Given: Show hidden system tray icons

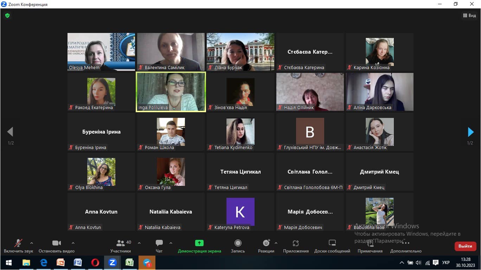Looking at the screenshot, I should pyautogui.click(x=402, y=263).
